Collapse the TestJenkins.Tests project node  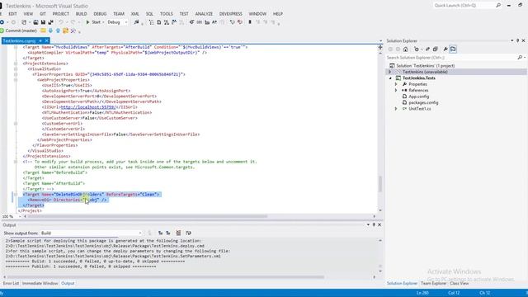click(390, 78)
